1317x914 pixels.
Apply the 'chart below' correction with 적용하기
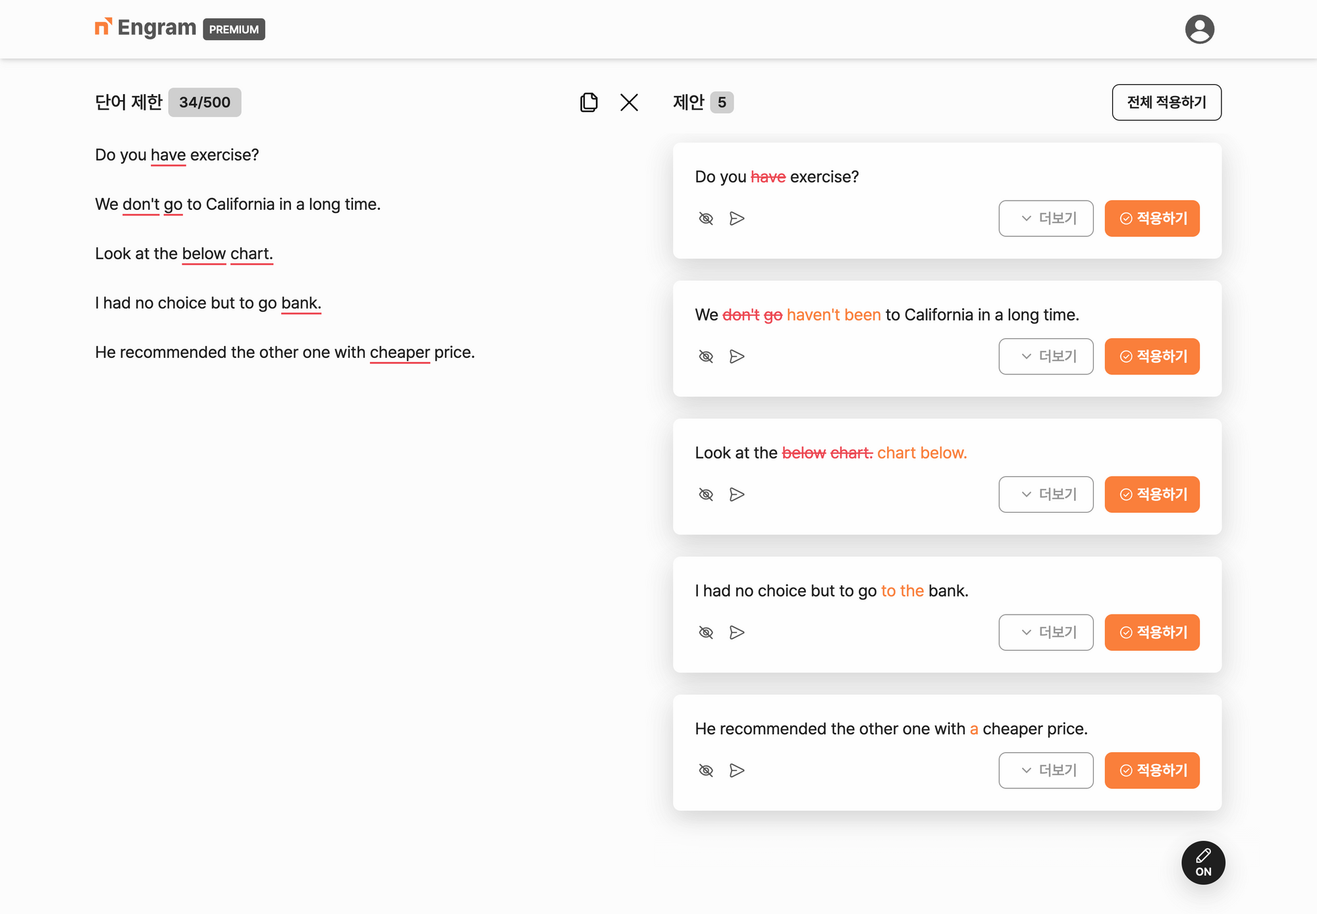[1152, 494]
